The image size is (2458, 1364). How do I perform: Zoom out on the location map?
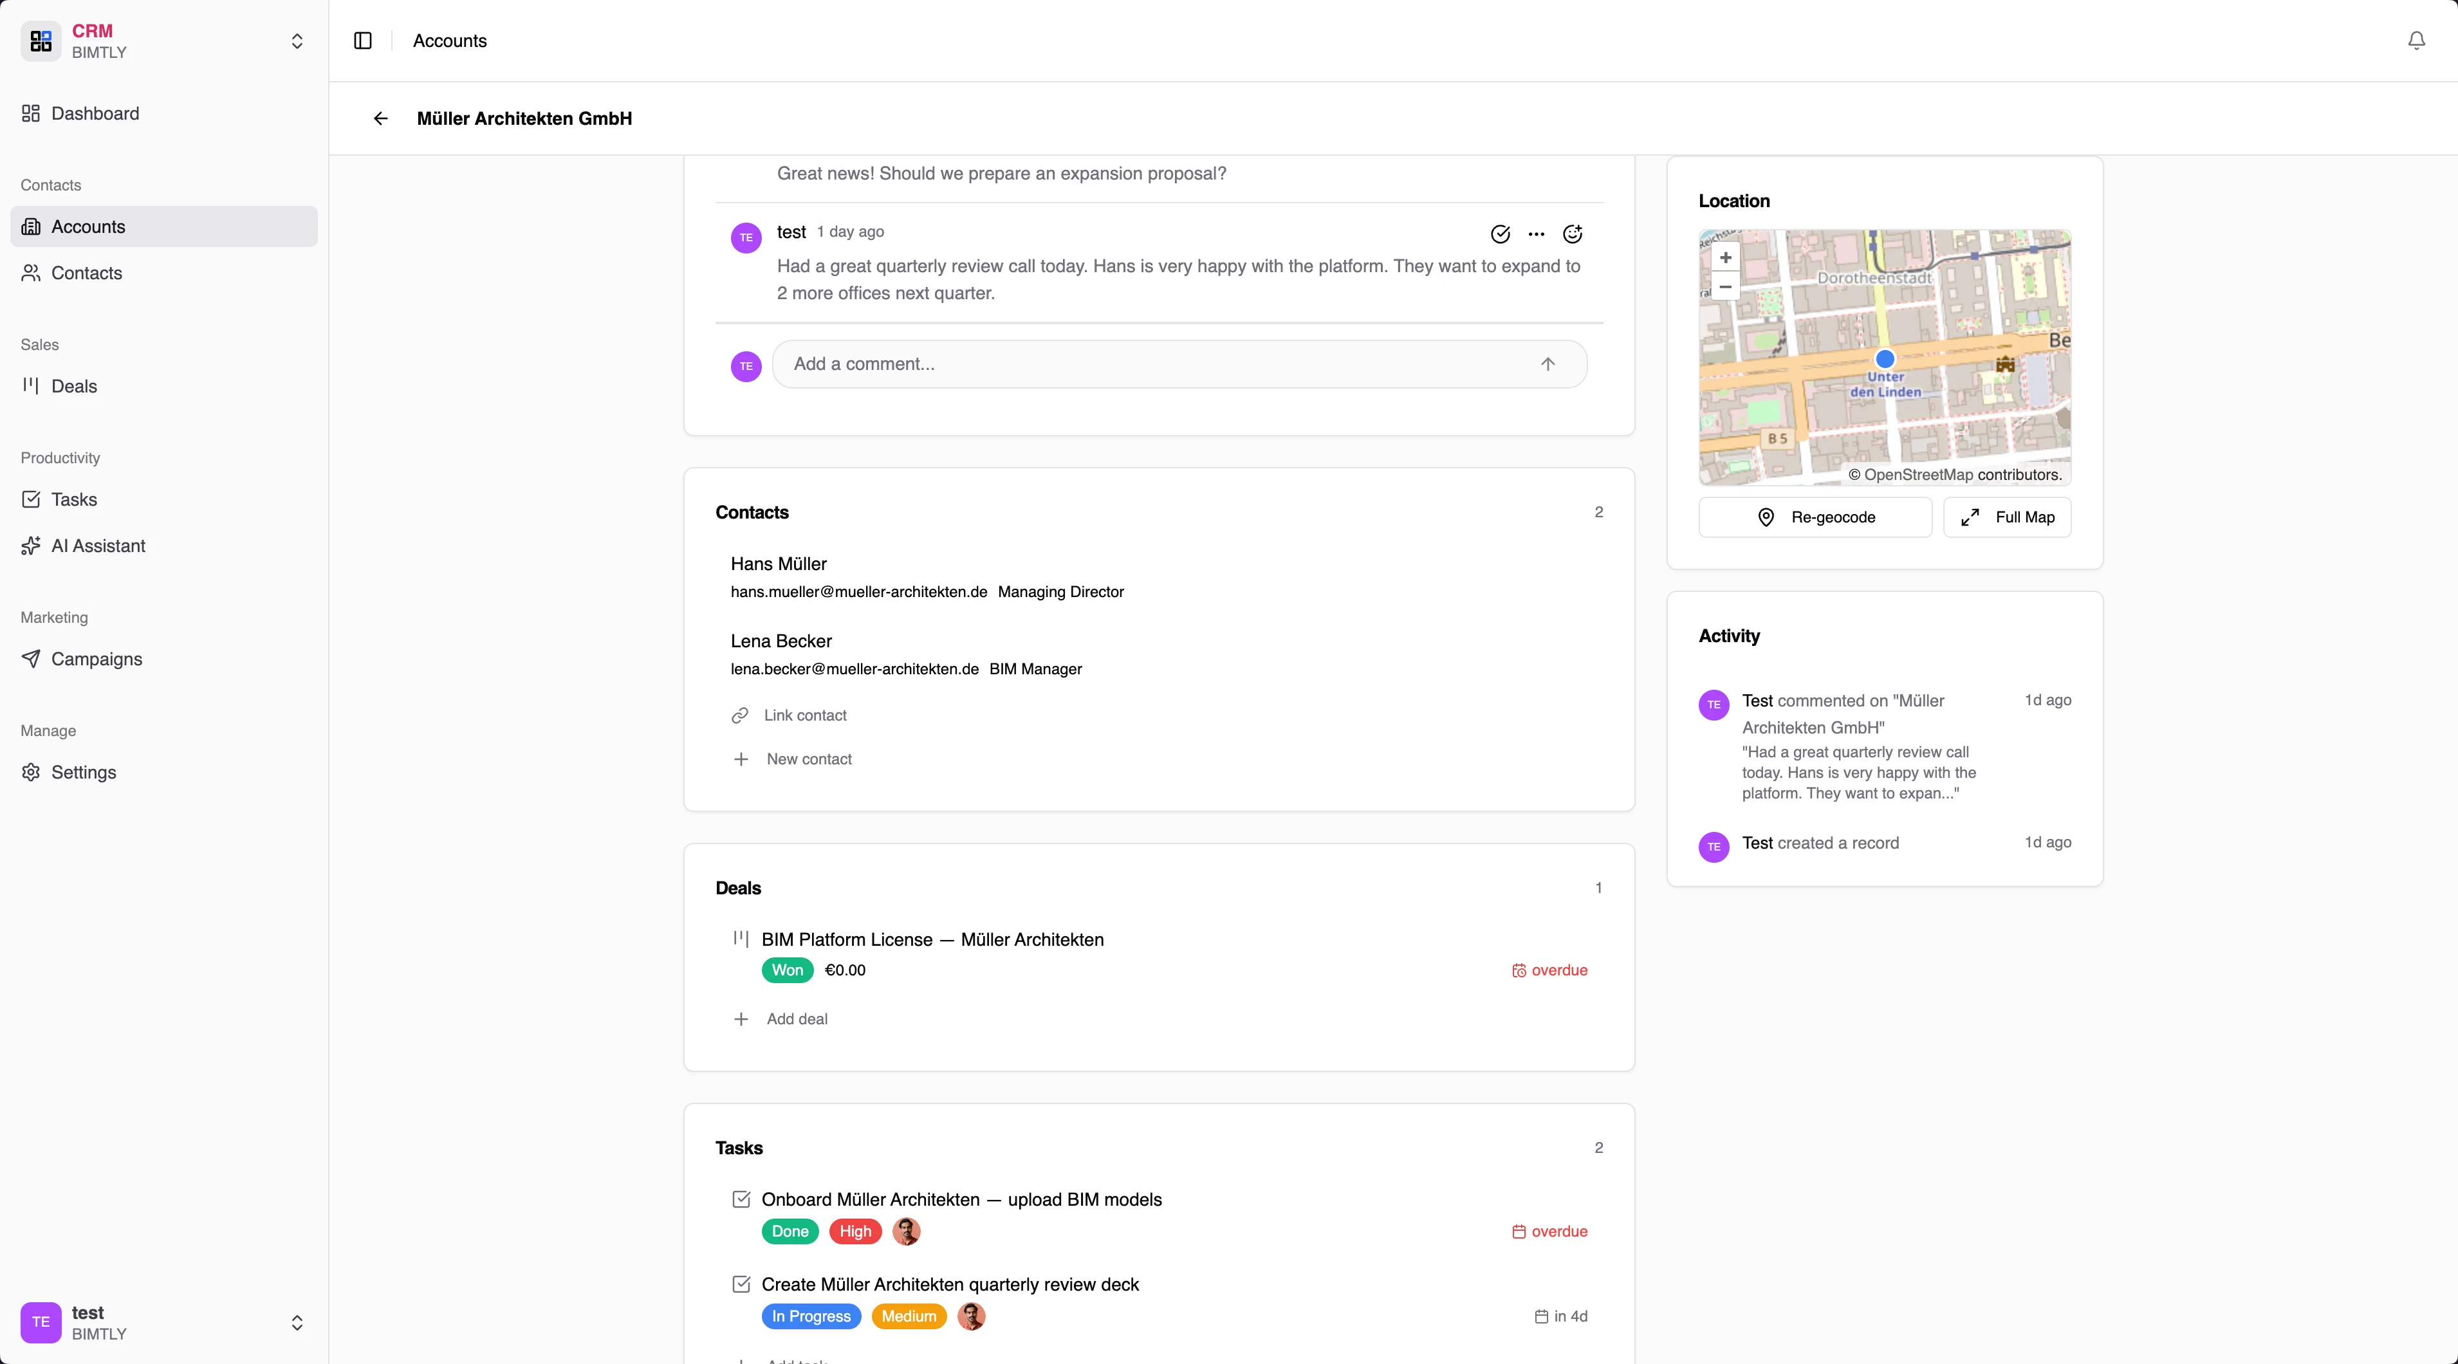coord(1724,287)
